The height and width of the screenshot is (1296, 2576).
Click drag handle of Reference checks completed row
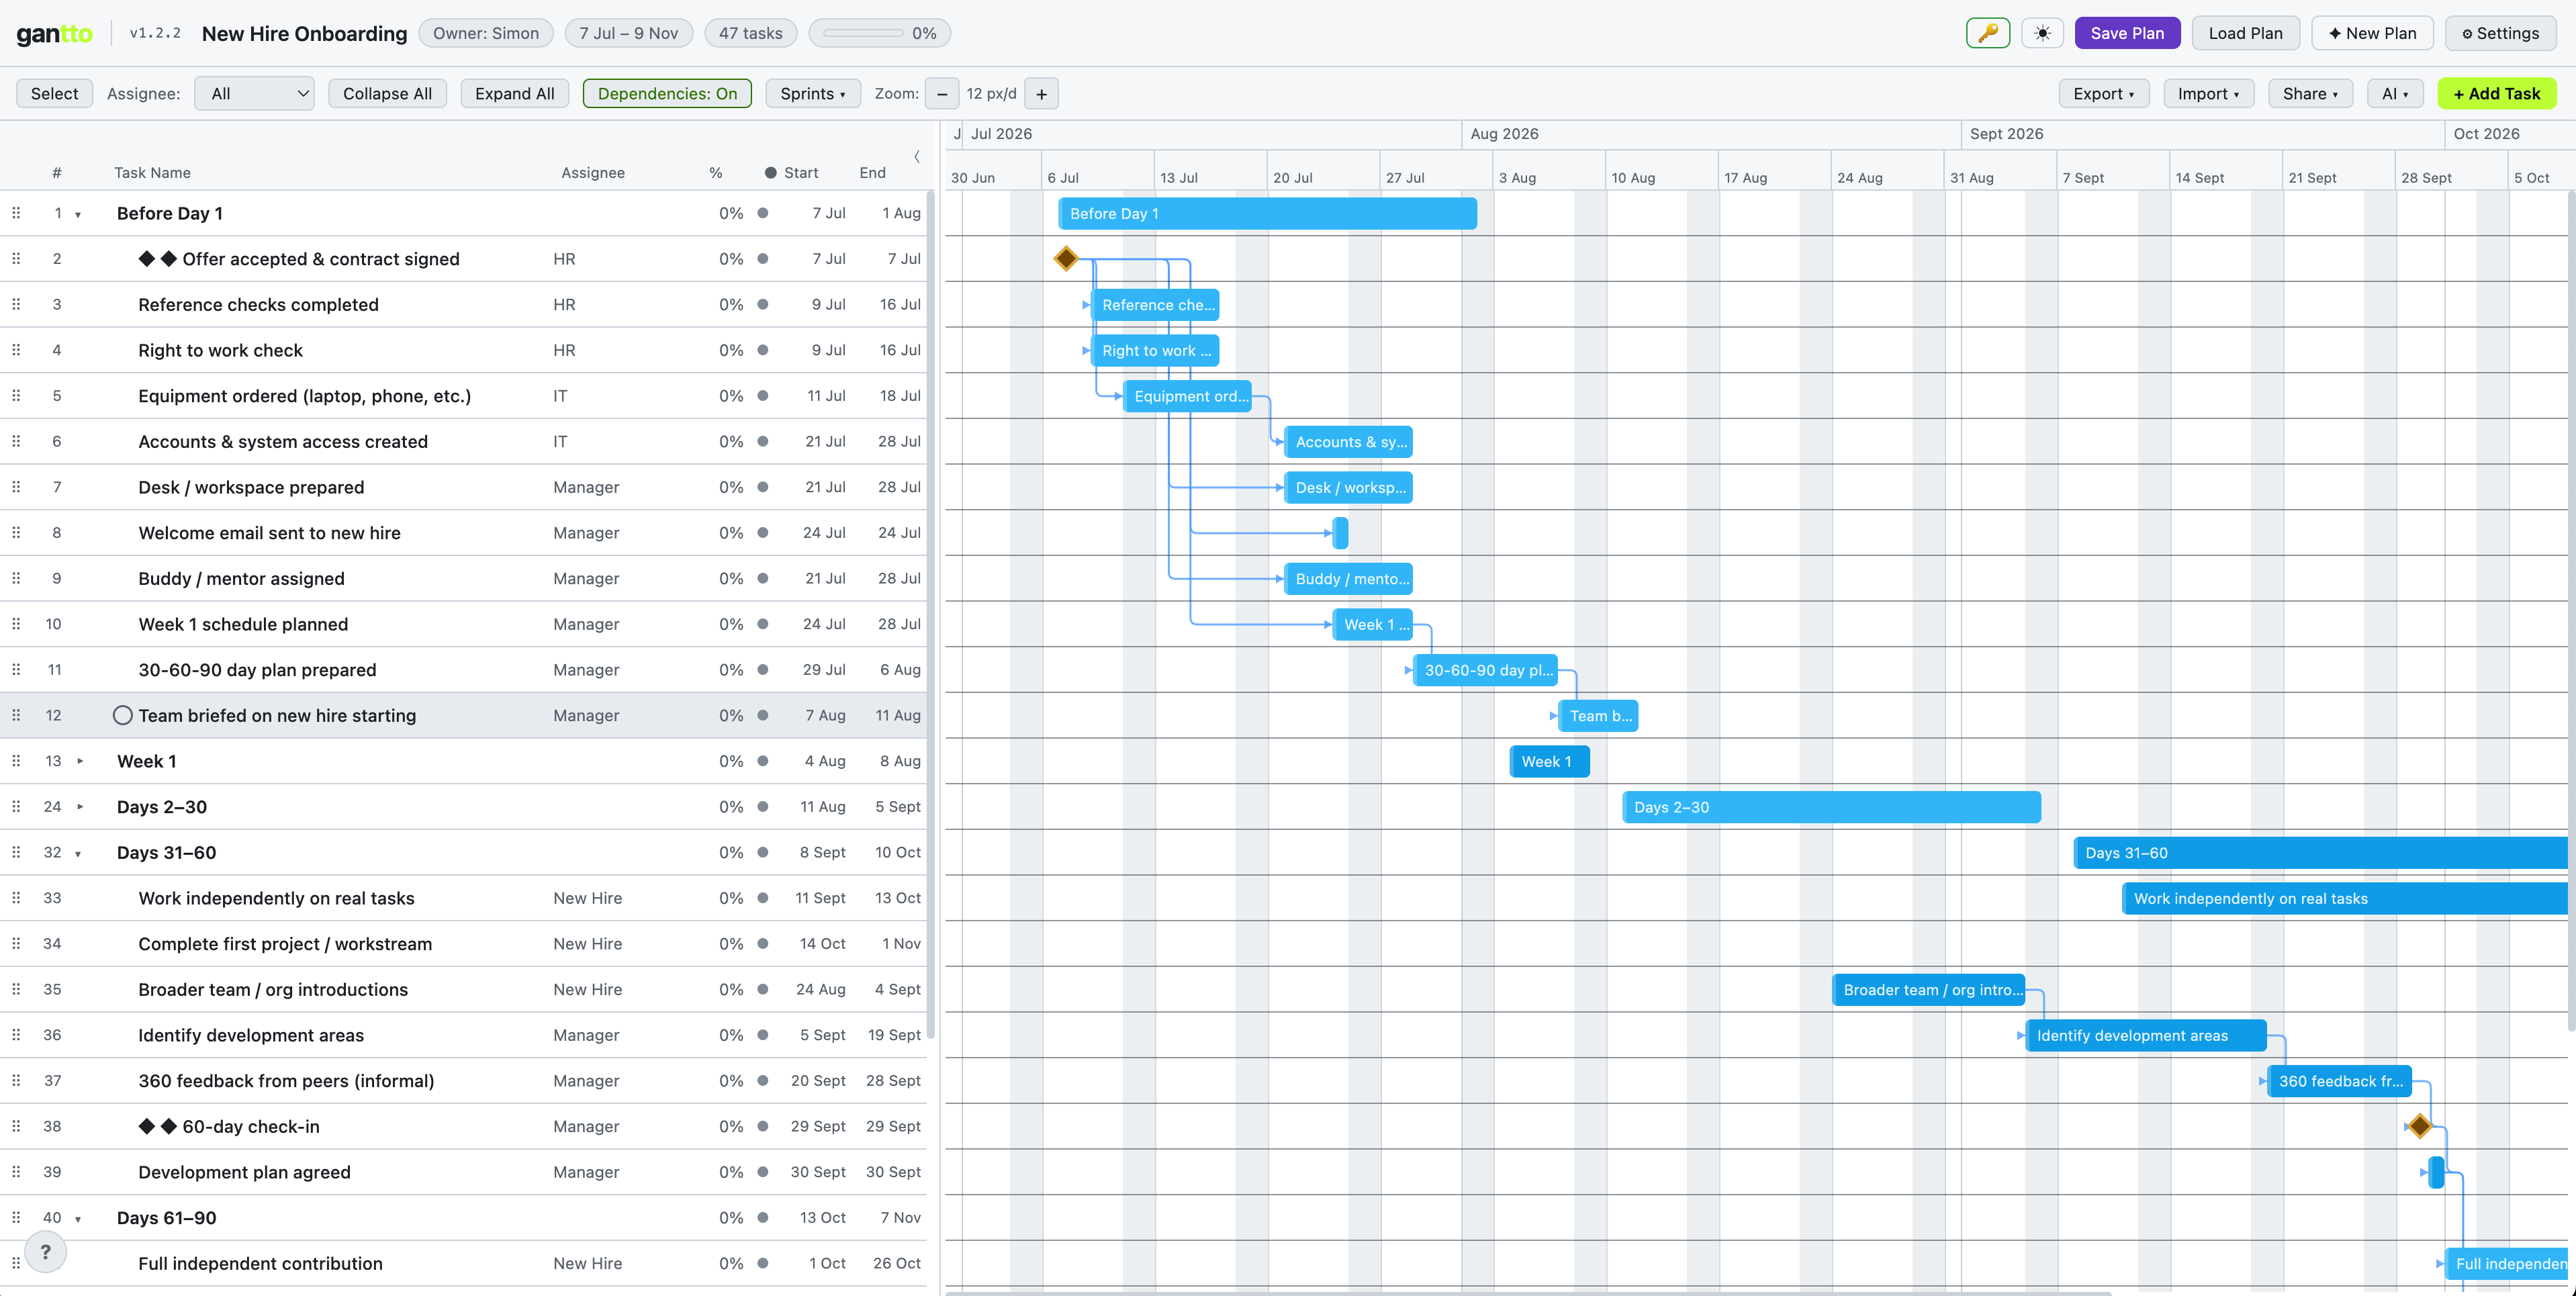tap(16, 304)
